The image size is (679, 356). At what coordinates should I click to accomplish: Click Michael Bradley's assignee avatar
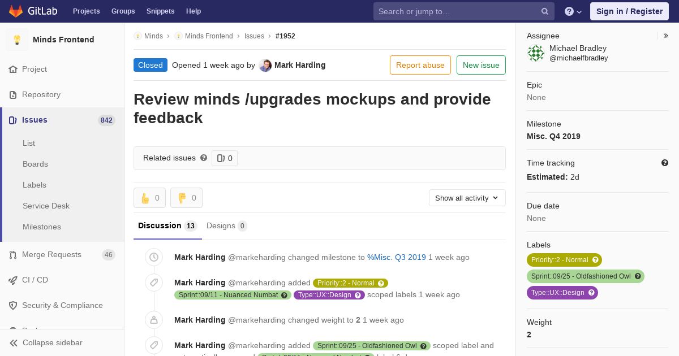point(536,53)
